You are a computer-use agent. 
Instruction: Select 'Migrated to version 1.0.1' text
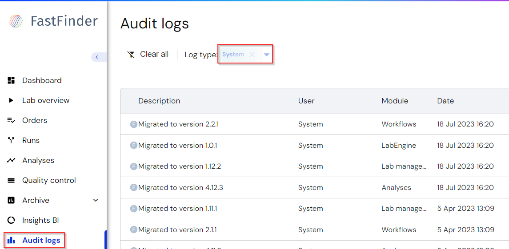coord(177,145)
